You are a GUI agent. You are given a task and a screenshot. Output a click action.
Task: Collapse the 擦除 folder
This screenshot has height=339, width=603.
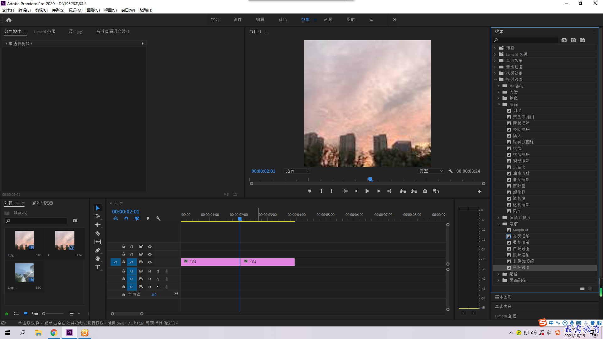click(499, 105)
